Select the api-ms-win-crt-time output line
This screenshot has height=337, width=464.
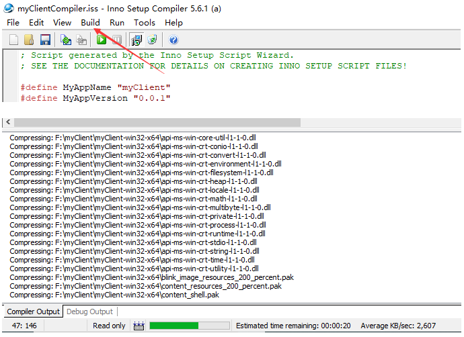point(132,260)
